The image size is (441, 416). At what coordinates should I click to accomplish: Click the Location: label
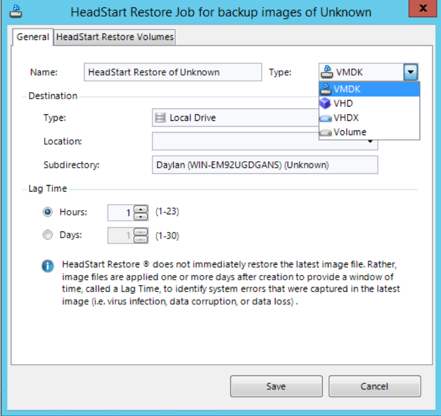click(x=62, y=141)
